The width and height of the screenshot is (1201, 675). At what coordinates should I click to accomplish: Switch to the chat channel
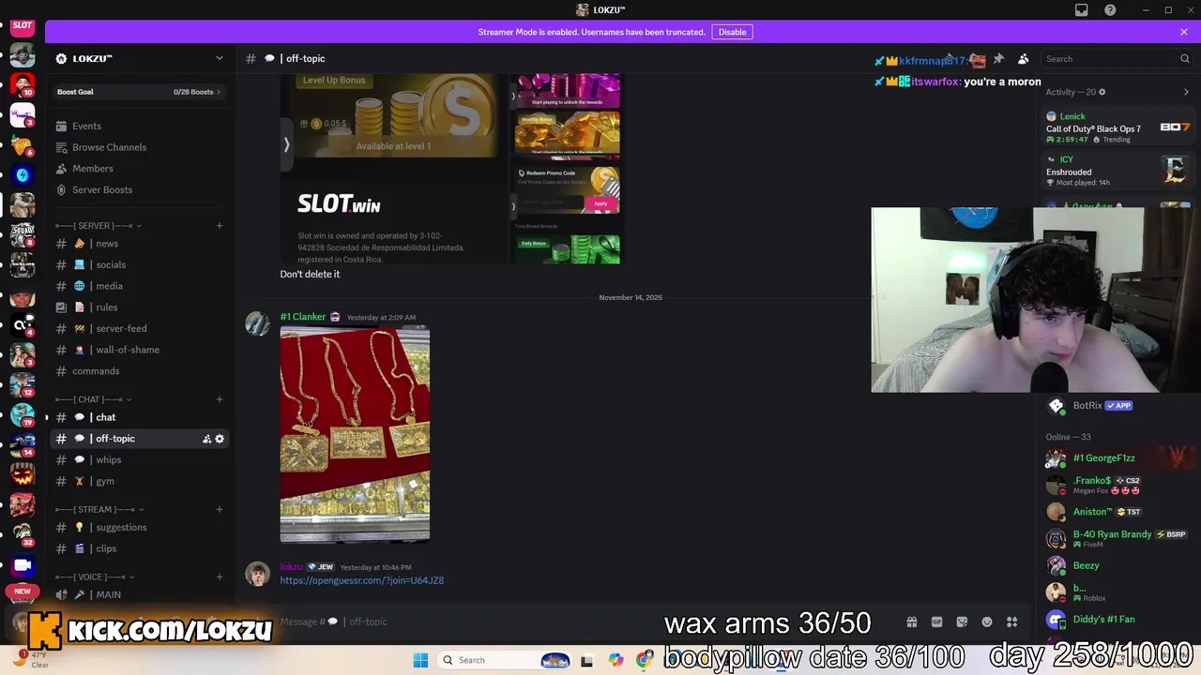pyautogui.click(x=139, y=417)
